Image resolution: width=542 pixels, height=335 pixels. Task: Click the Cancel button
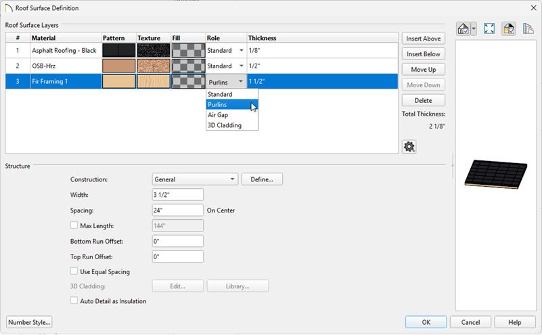point(470,322)
